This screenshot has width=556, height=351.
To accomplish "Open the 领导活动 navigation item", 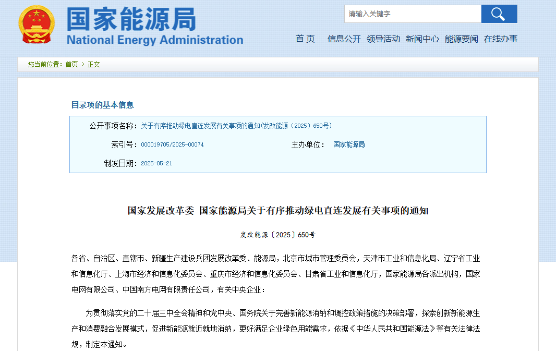I will click(x=383, y=39).
